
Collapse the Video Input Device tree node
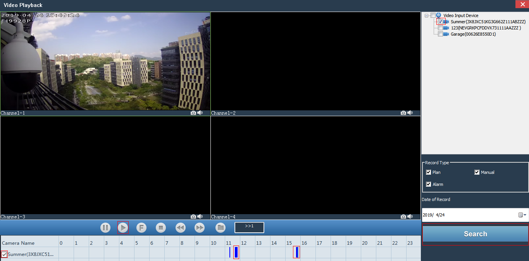click(426, 15)
